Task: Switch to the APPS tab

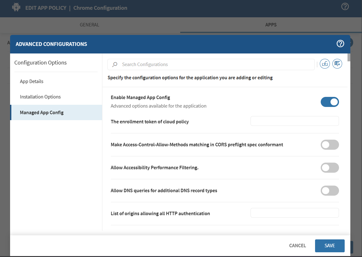Action: pos(271,25)
